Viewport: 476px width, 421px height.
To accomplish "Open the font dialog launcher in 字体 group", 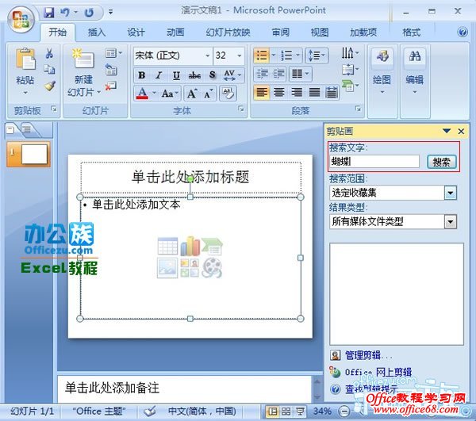I will pyautogui.click(x=241, y=109).
